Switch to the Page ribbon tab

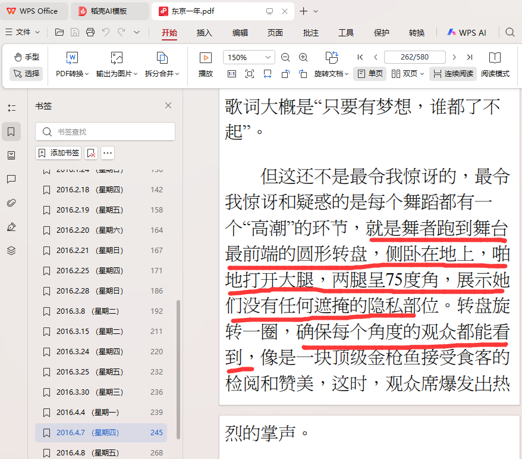pos(275,33)
